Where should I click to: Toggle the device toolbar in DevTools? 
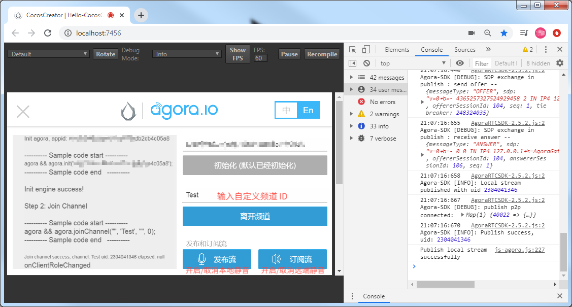pyautogui.click(x=366, y=50)
